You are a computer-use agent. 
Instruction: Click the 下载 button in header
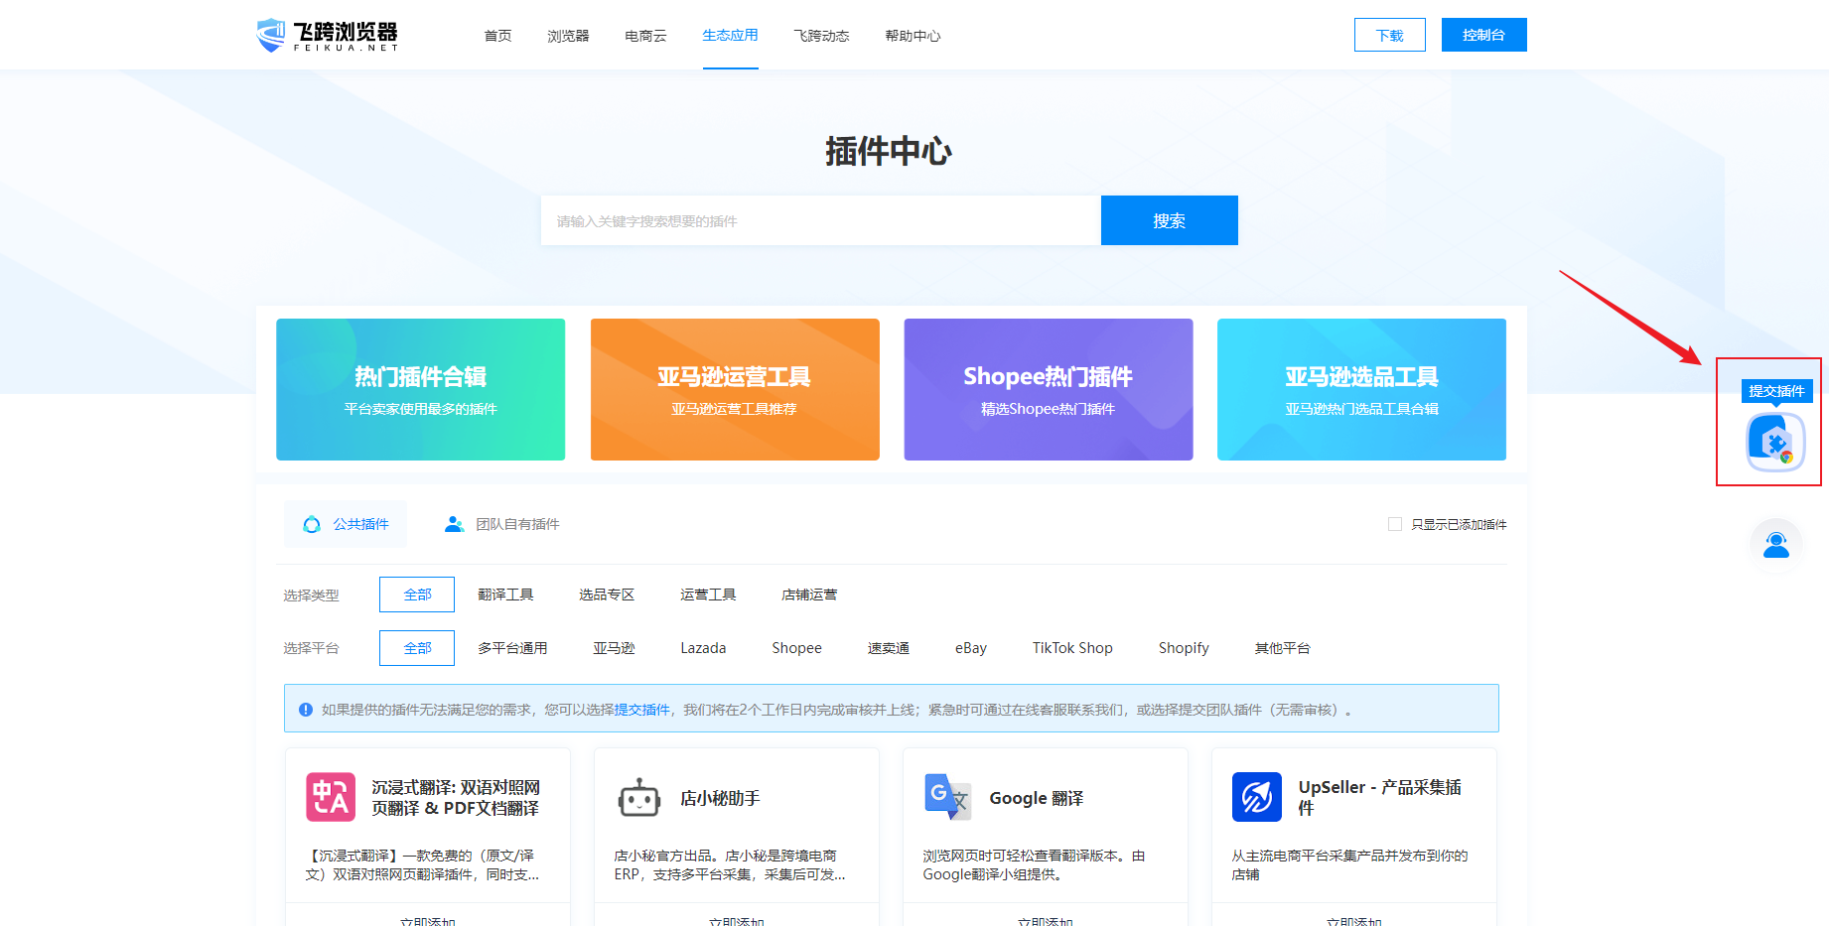pyautogui.click(x=1389, y=35)
